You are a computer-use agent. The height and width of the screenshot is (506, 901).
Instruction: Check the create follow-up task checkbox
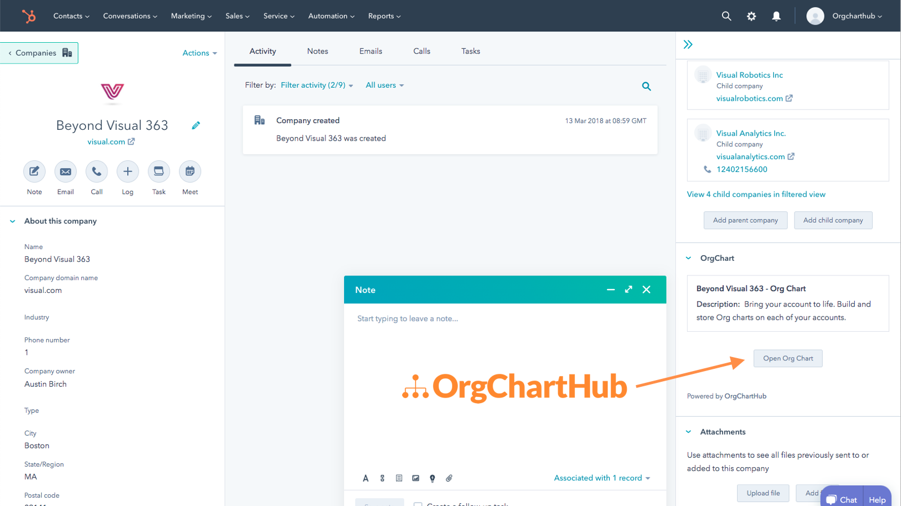pos(417,504)
